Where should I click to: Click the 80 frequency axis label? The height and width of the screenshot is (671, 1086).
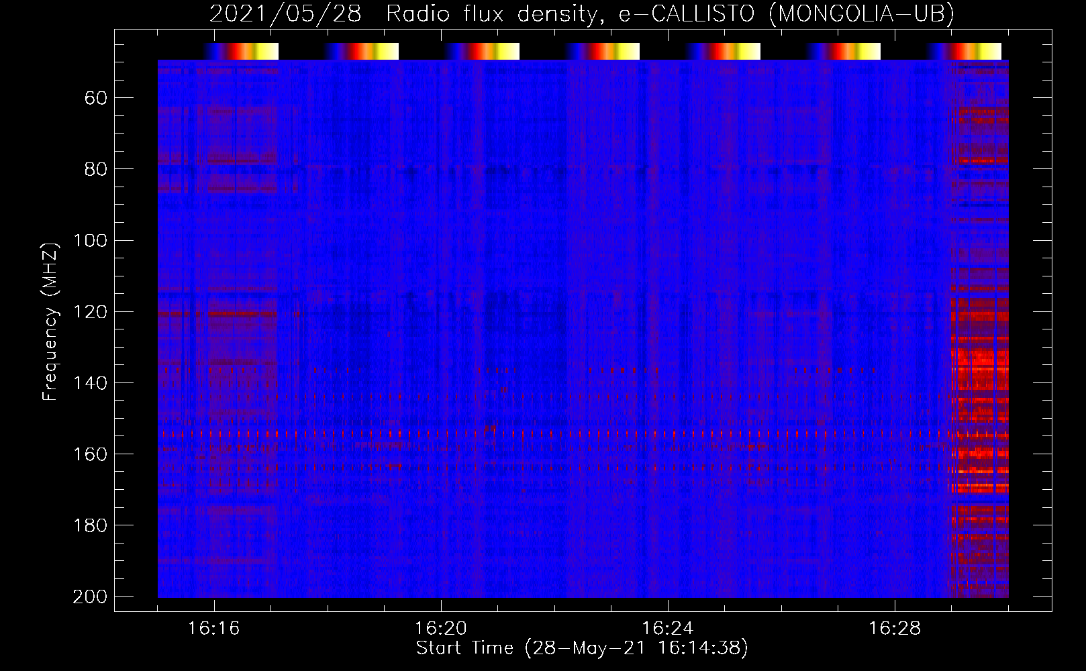tap(96, 170)
